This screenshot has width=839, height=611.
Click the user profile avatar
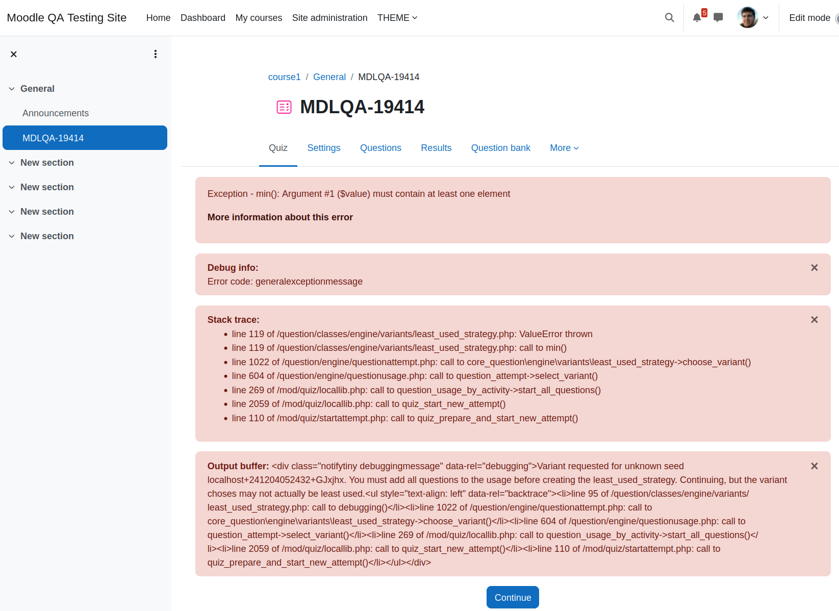(x=748, y=18)
